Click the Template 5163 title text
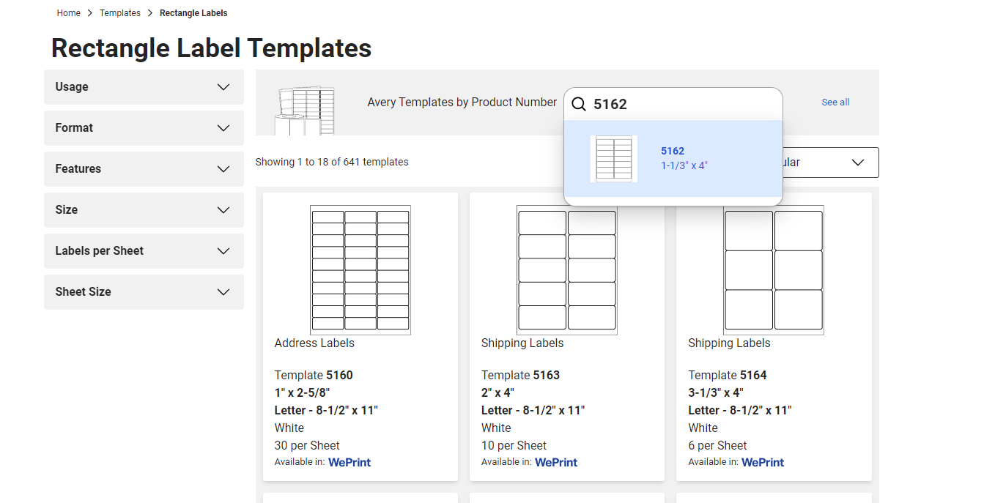Screen dimensions: 984x503 [x=520, y=376]
